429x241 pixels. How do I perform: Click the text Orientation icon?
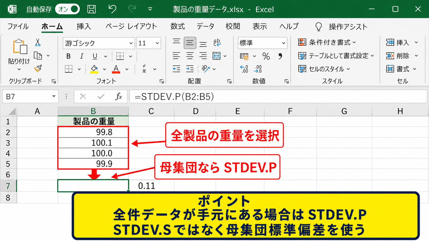point(206,69)
